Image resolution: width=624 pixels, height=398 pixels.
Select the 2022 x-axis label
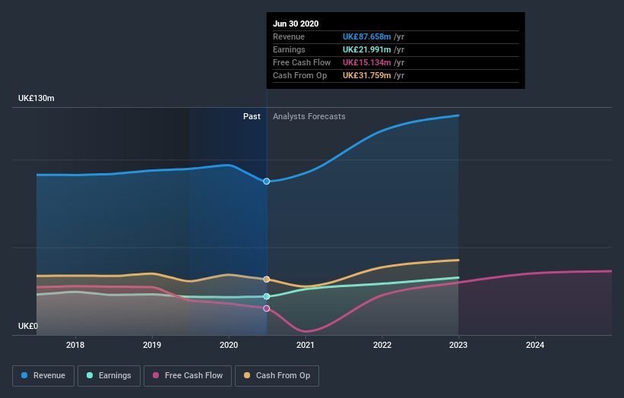pos(382,345)
